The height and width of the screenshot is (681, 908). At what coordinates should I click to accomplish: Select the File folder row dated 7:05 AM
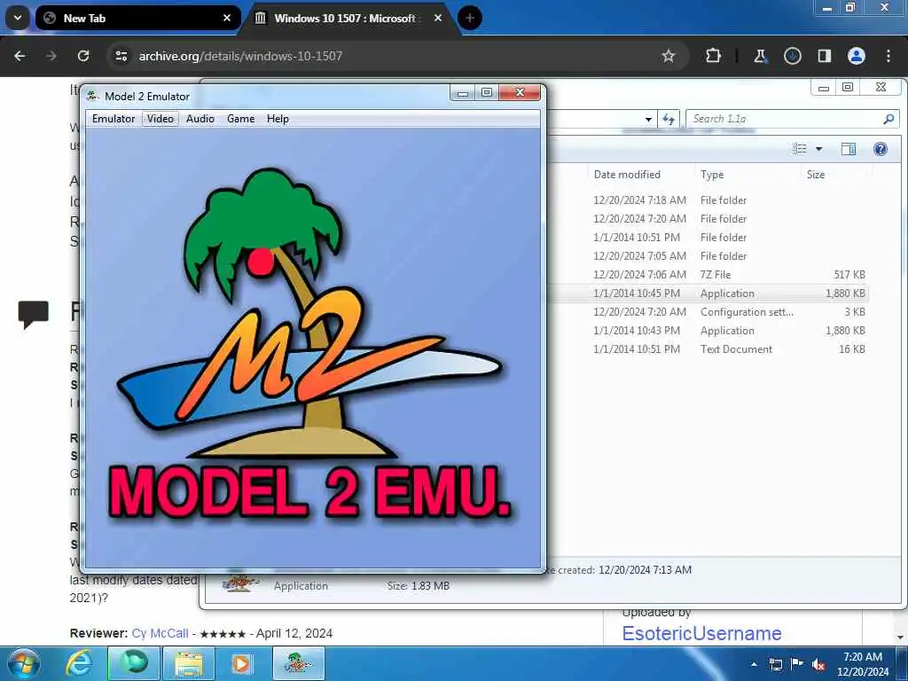[x=708, y=256]
